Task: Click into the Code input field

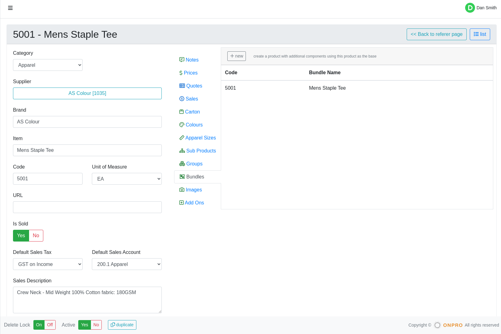Action: coord(48,179)
